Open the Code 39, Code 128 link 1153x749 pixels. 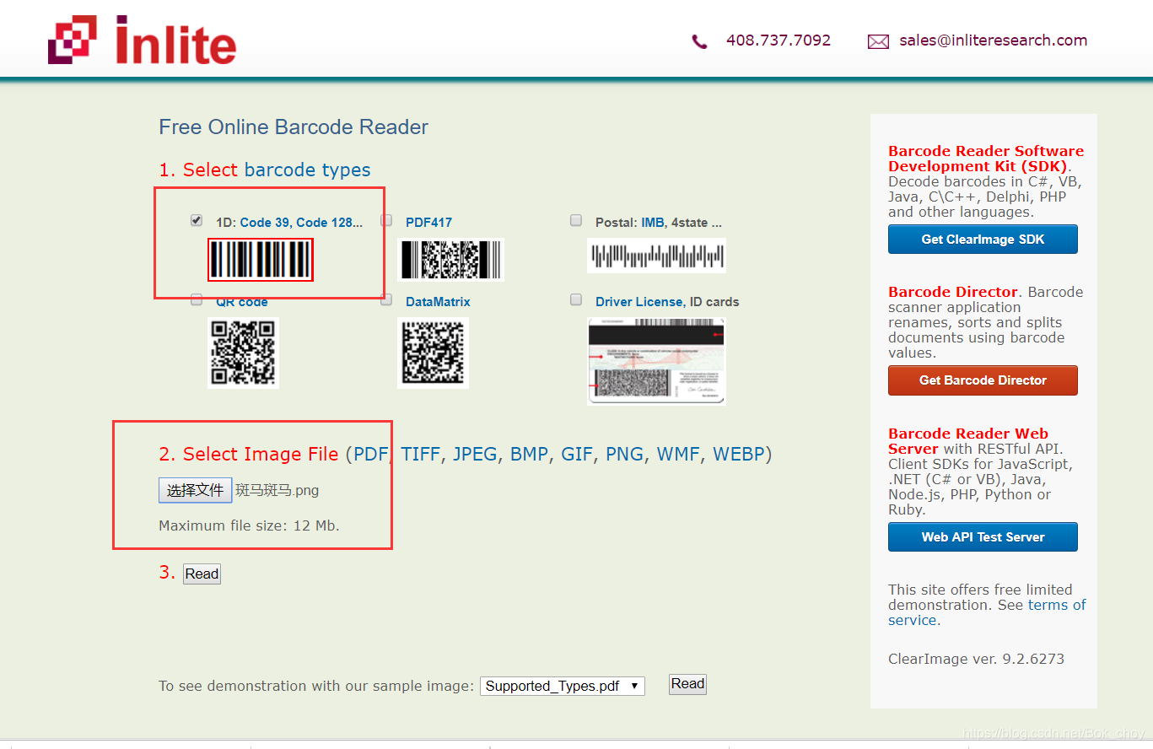point(301,223)
